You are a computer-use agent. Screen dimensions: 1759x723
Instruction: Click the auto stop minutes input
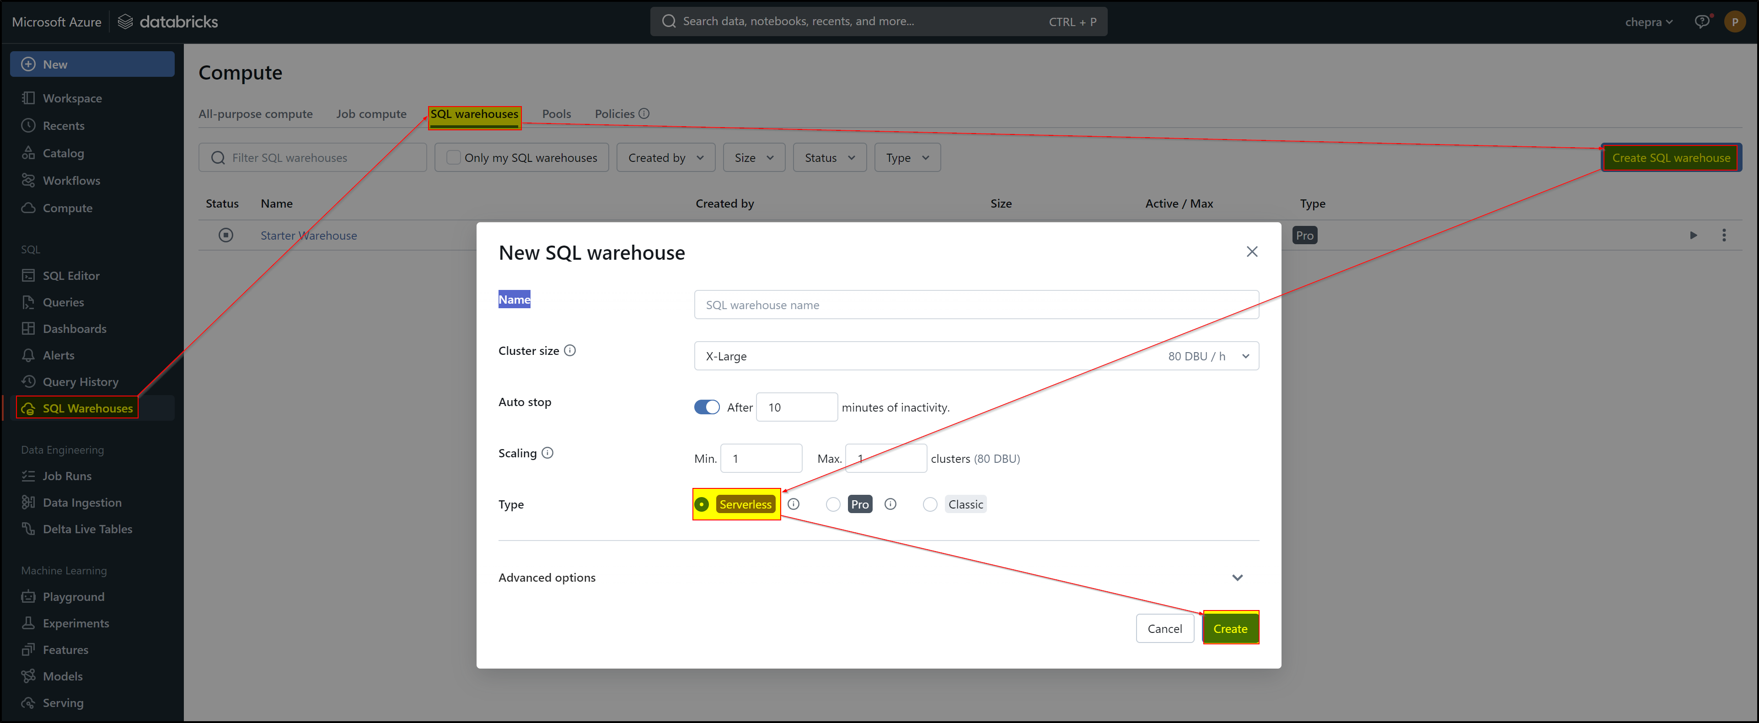tap(797, 407)
